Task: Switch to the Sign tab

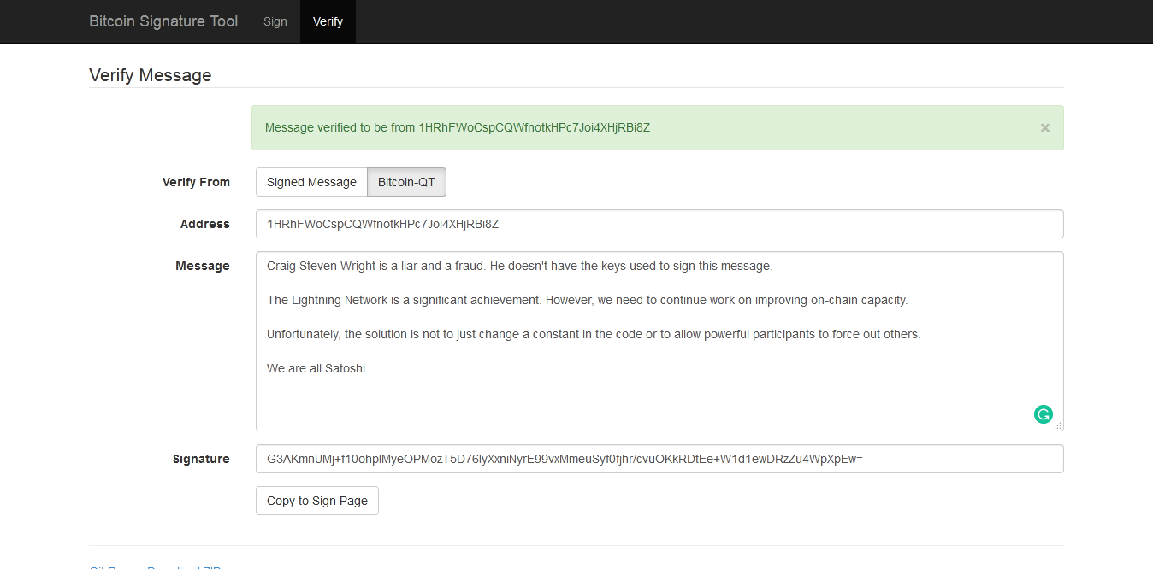Action: coord(275,21)
